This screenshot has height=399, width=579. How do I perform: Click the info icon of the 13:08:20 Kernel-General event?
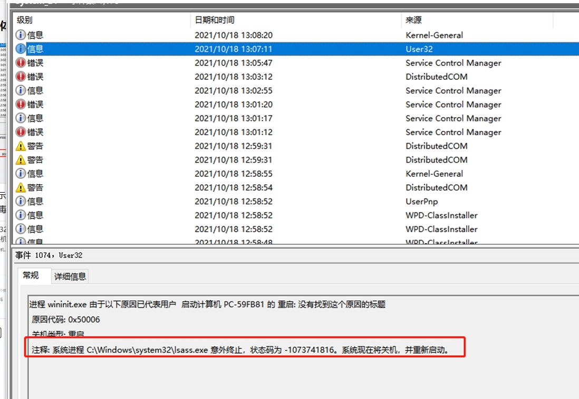tap(21, 35)
